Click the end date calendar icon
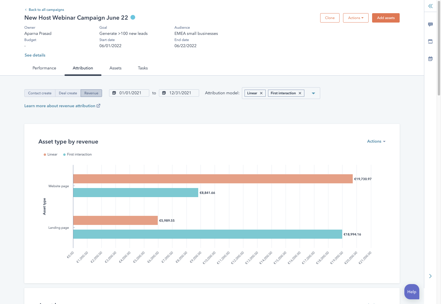The width and height of the screenshot is (441, 304). [164, 93]
